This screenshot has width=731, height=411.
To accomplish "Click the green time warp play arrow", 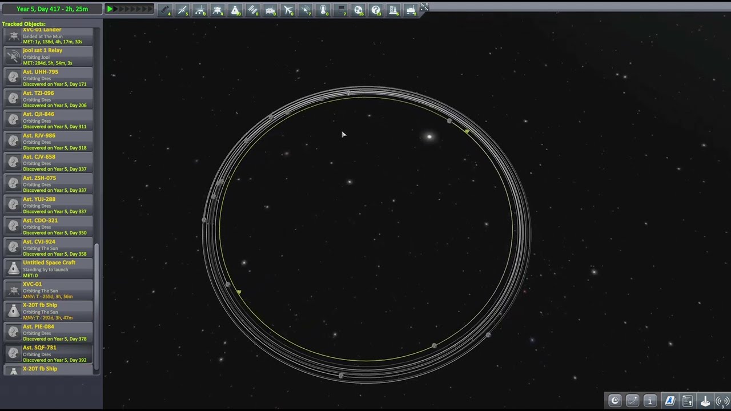I will point(110,9).
